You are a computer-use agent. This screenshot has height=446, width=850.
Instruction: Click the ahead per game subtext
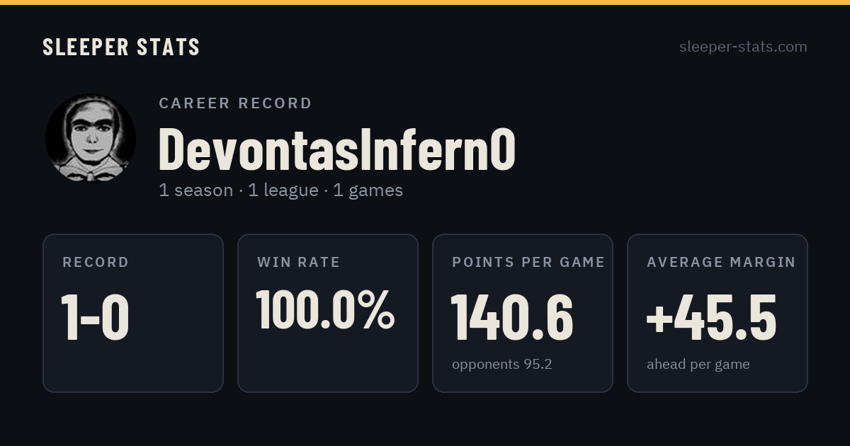point(698,365)
